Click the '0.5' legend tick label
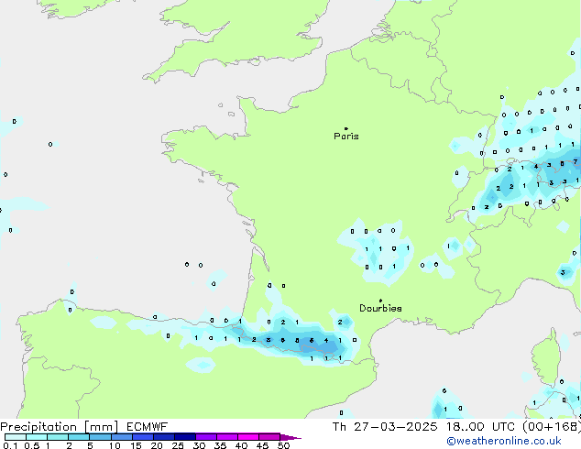 [x=32, y=445]
